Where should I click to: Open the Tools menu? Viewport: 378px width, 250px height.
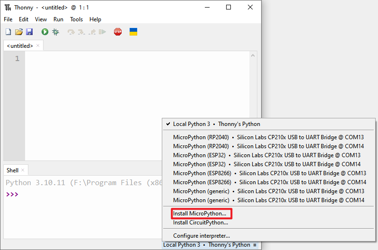click(77, 19)
